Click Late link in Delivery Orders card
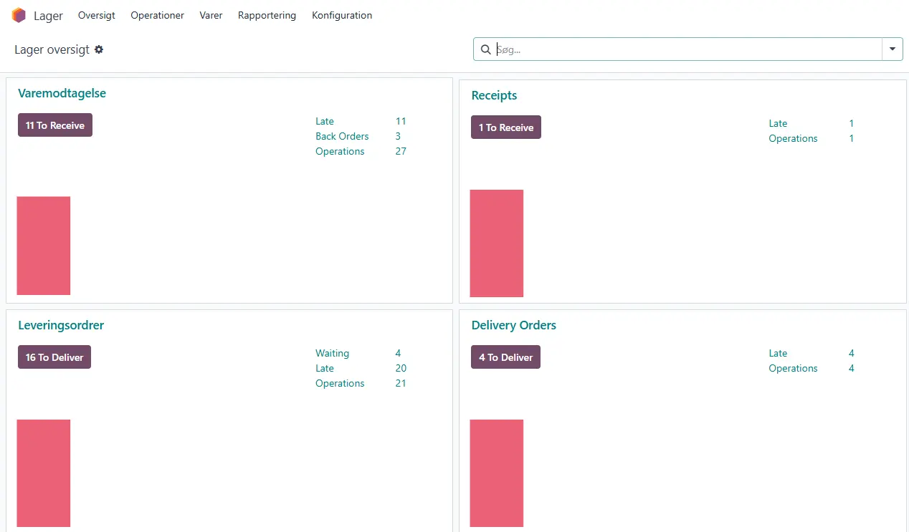Image resolution: width=909 pixels, height=532 pixels. click(778, 353)
